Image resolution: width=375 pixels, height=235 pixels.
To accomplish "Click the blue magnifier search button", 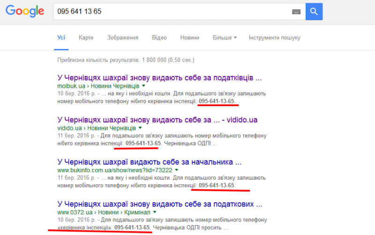I will [314, 11].
